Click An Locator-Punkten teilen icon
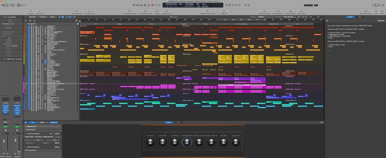The width and height of the screenshot is (386, 158). 145,12
